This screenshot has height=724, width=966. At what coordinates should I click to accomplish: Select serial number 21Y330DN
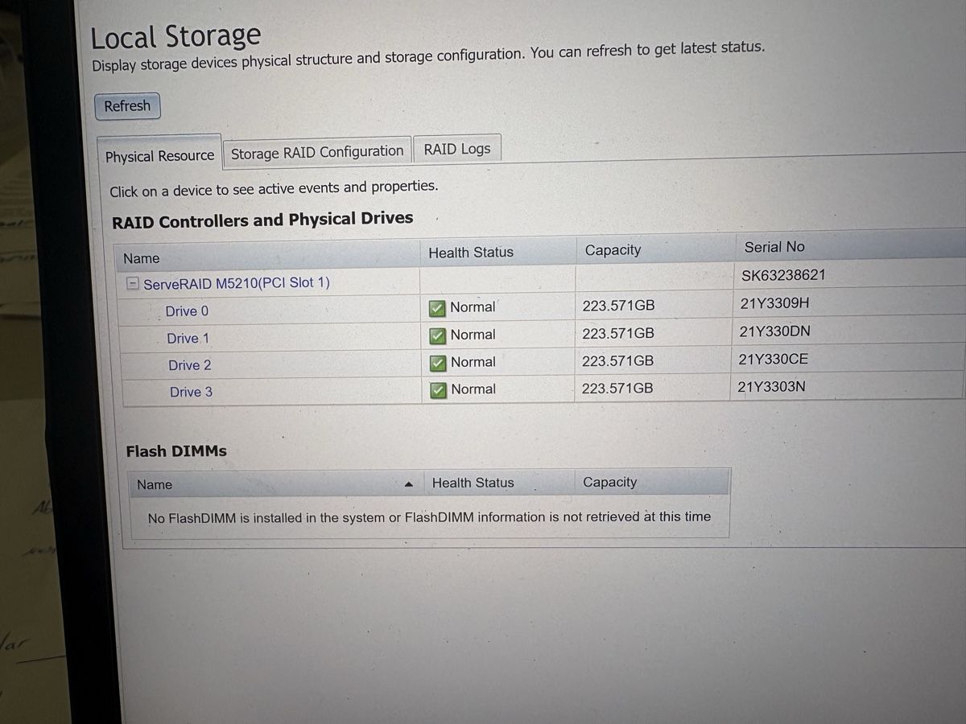pos(775,331)
